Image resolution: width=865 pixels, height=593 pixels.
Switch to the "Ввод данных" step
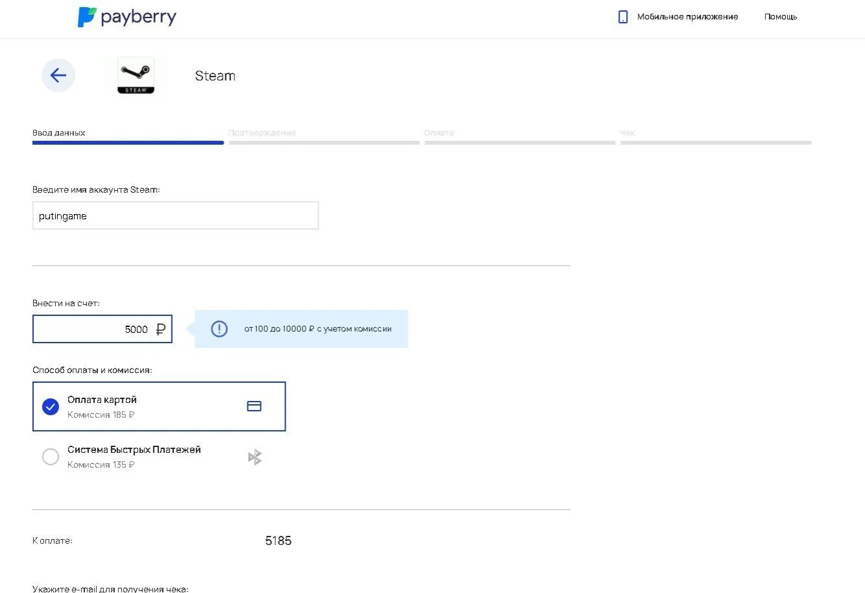(128, 136)
